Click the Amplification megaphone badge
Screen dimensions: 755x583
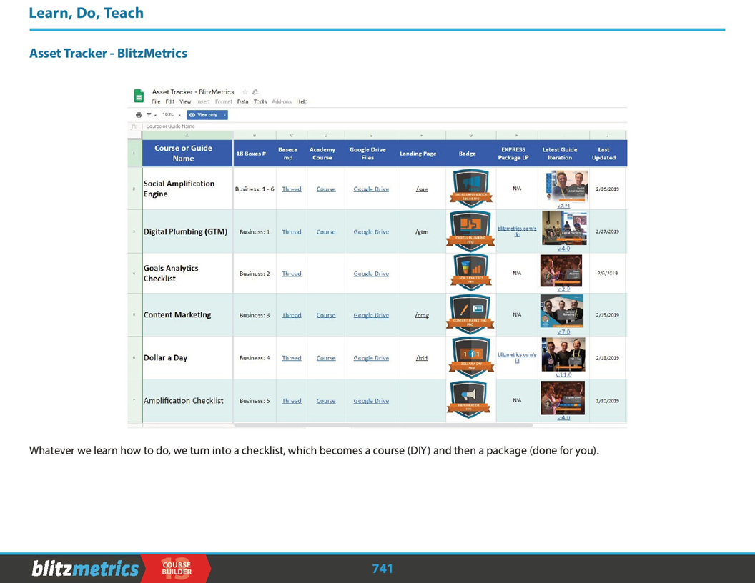470,400
